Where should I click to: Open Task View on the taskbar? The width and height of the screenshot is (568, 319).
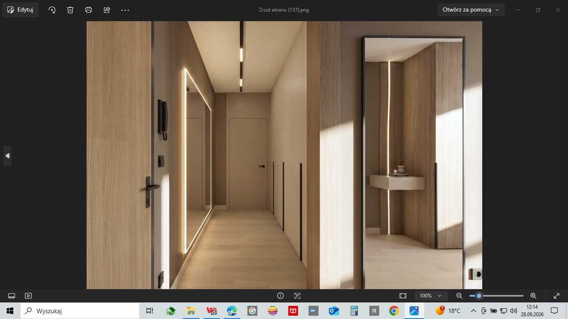(149, 310)
